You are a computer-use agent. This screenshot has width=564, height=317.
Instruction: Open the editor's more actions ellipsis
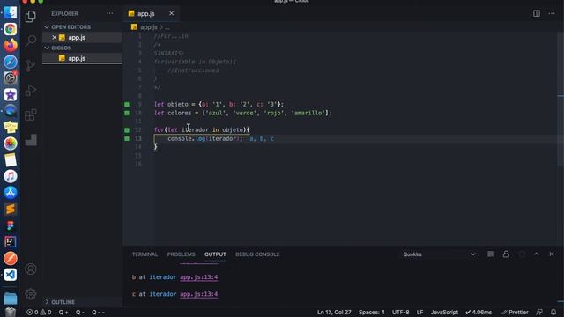[552, 14]
